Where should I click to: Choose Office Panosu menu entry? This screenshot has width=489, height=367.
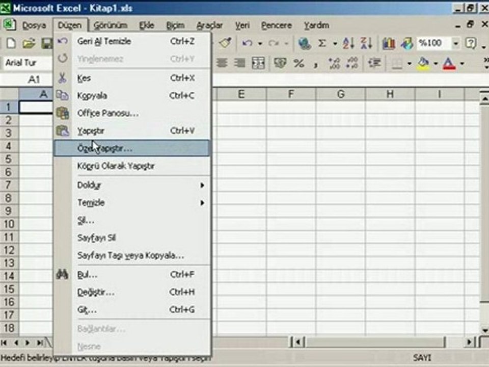131,113
